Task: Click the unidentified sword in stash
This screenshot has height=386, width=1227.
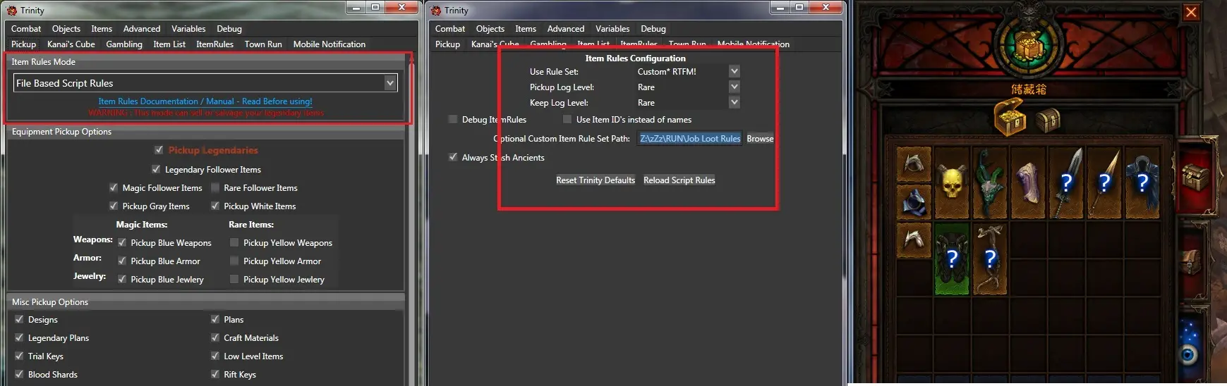Action: click(1066, 183)
